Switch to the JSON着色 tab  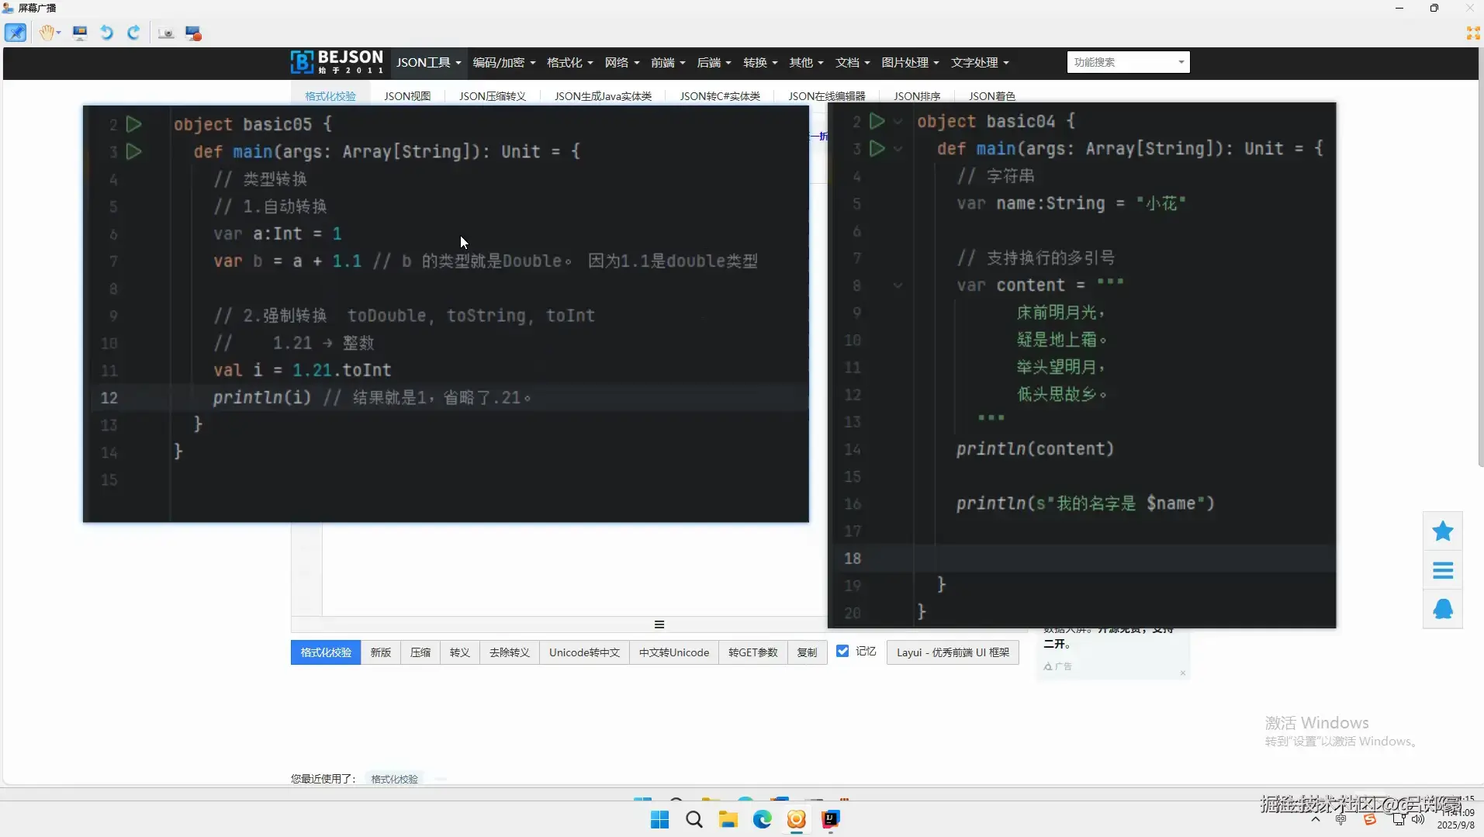(x=992, y=96)
